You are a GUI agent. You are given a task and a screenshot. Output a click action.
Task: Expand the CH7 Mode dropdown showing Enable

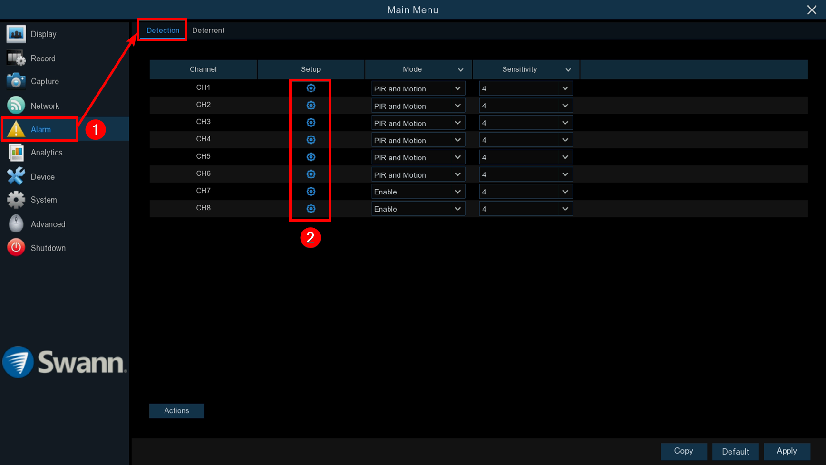coord(418,192)
